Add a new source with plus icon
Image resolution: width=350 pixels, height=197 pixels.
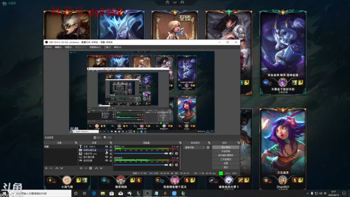coord(81,168)
